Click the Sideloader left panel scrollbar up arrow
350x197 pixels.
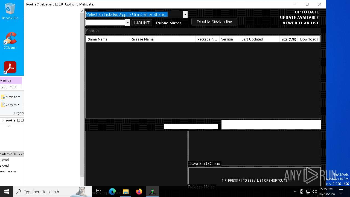82,11
